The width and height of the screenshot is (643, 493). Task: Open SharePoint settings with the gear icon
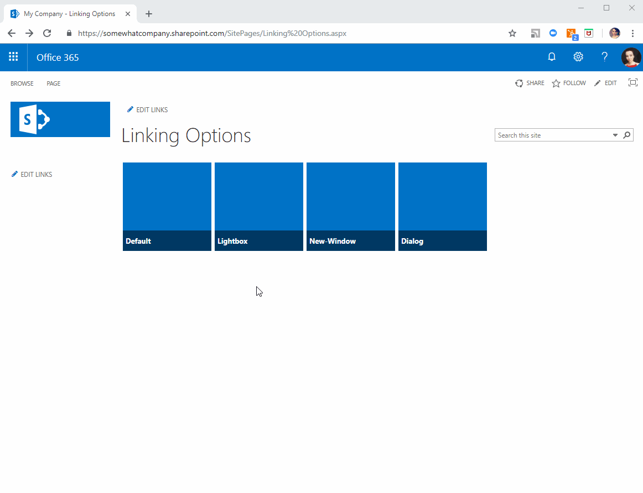(578, 56)
